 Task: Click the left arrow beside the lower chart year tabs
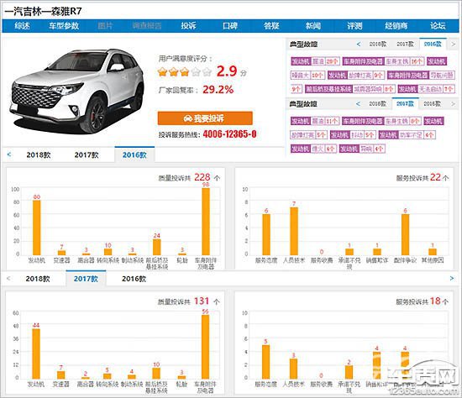[8, 279]
